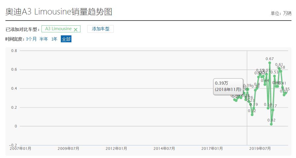Click the 0.61 data point
The image size is (296, 158).
(279, 69)
